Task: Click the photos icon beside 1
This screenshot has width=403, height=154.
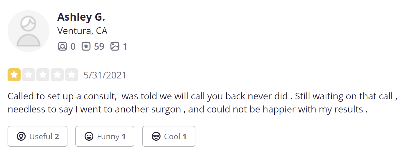Action: pyautogui.click(x=115, y=46)
